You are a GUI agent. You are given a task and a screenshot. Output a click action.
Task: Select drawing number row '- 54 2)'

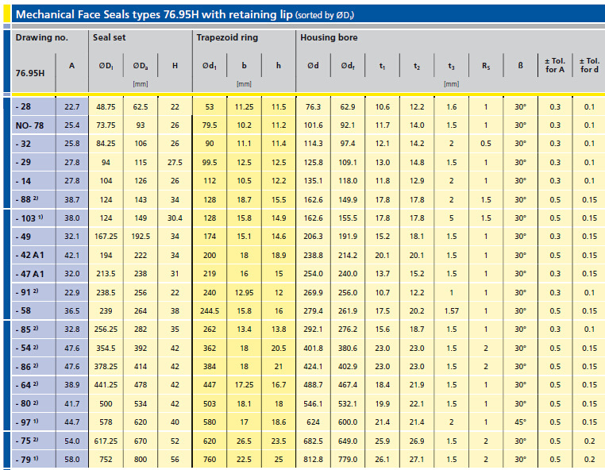[27, 348]
